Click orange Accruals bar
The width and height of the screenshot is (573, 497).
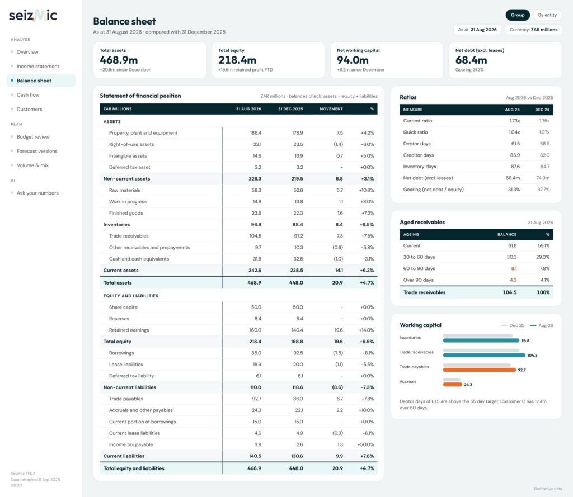[452, 384]
